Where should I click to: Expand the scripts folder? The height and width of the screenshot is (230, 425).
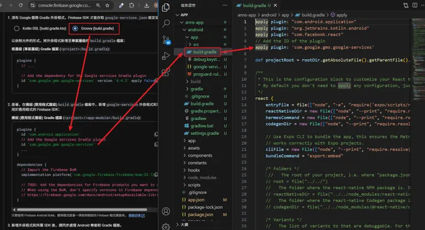point(184,185)
